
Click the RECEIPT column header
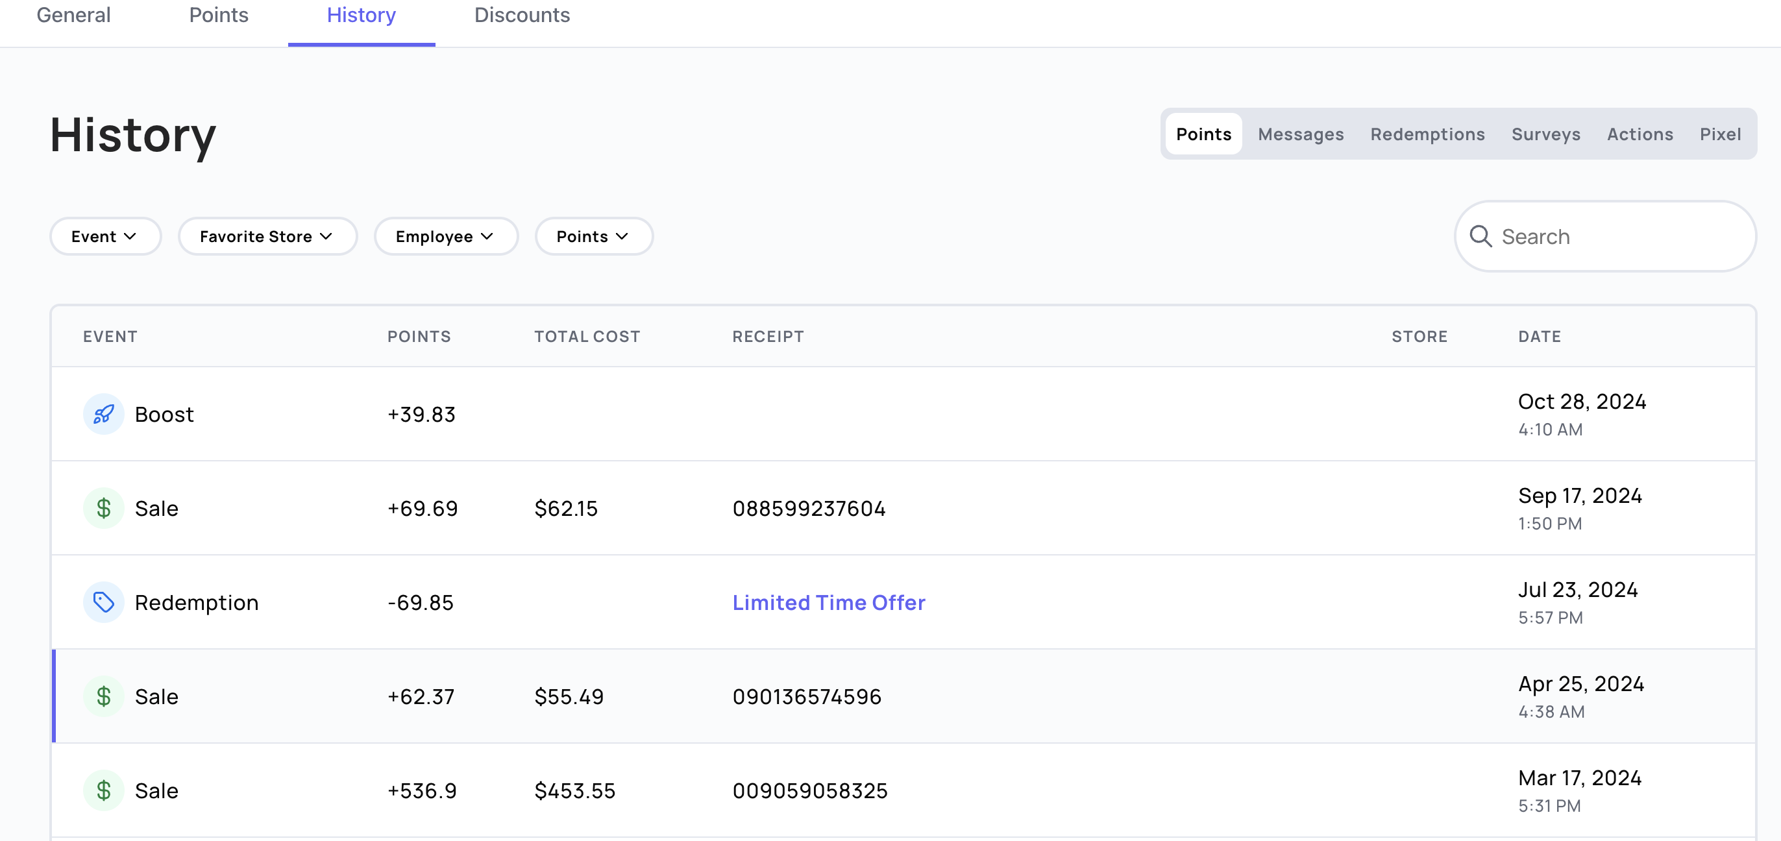click(768, 337)
